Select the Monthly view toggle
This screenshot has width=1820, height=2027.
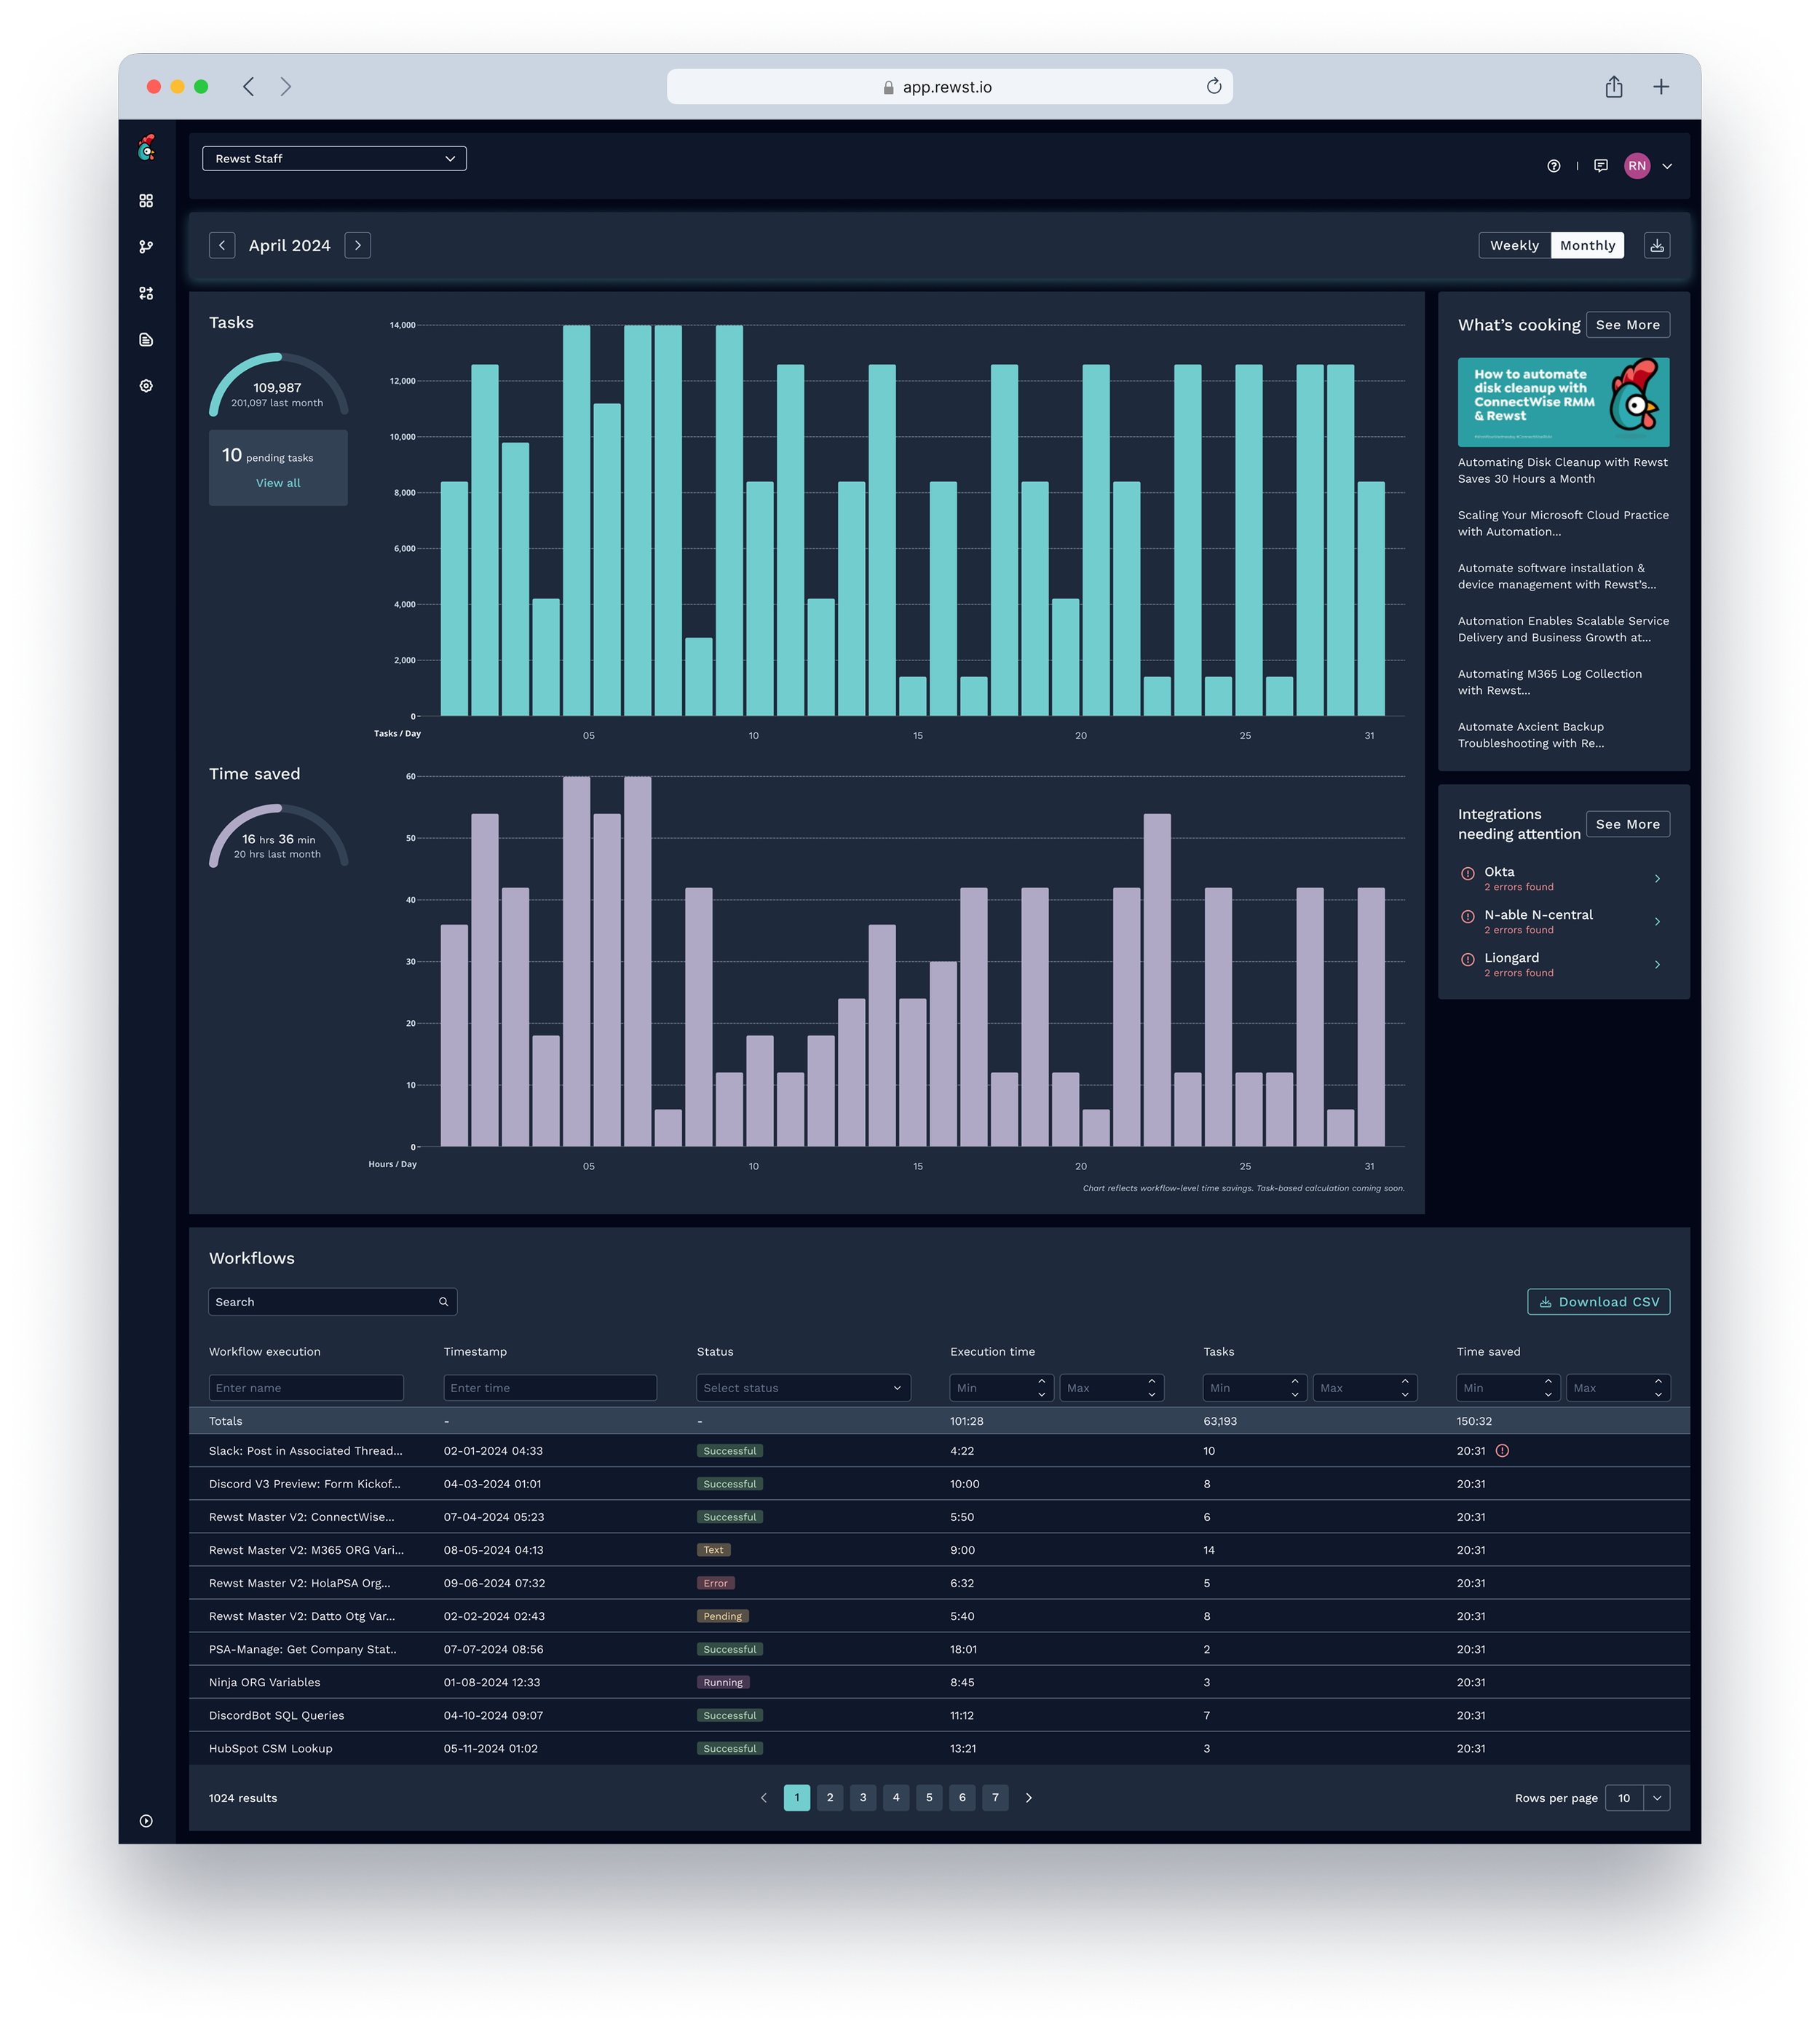[x=1586, y=245]
